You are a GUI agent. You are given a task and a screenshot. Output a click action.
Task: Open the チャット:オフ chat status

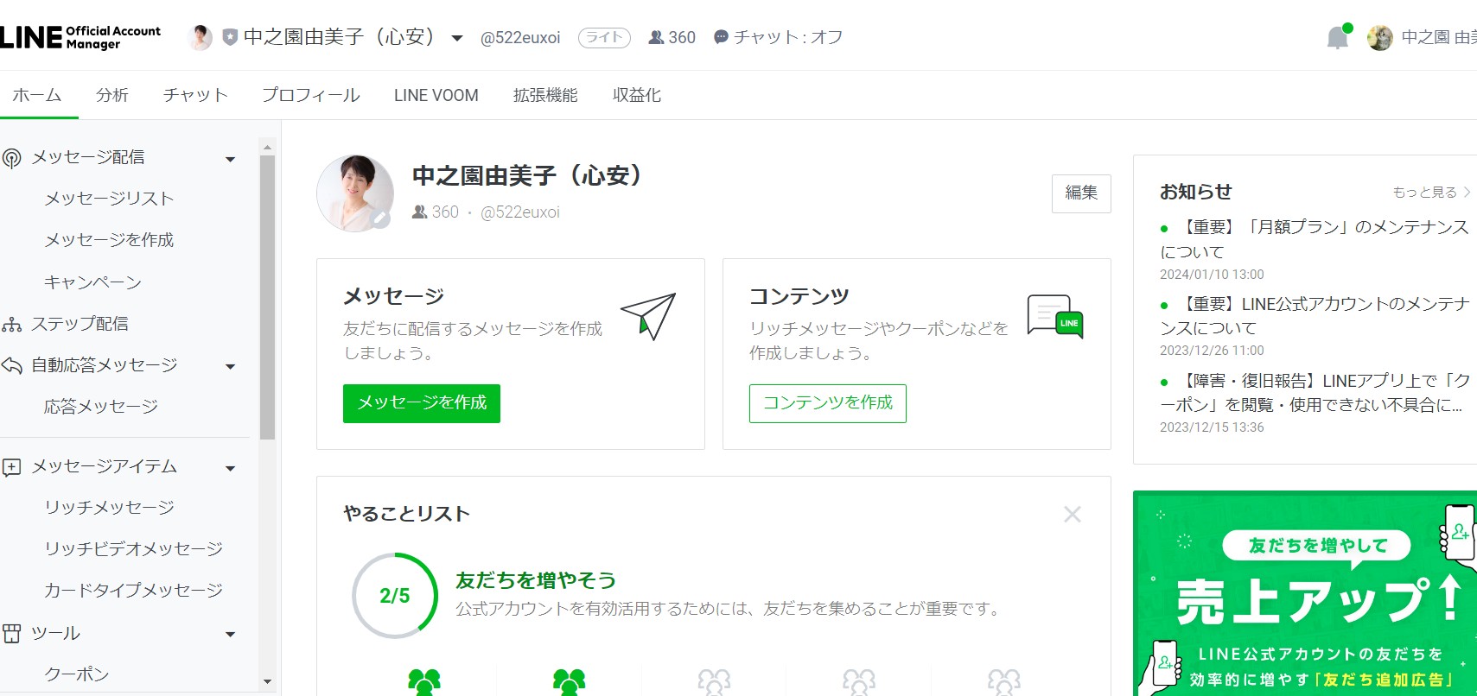tap(778, 37)
